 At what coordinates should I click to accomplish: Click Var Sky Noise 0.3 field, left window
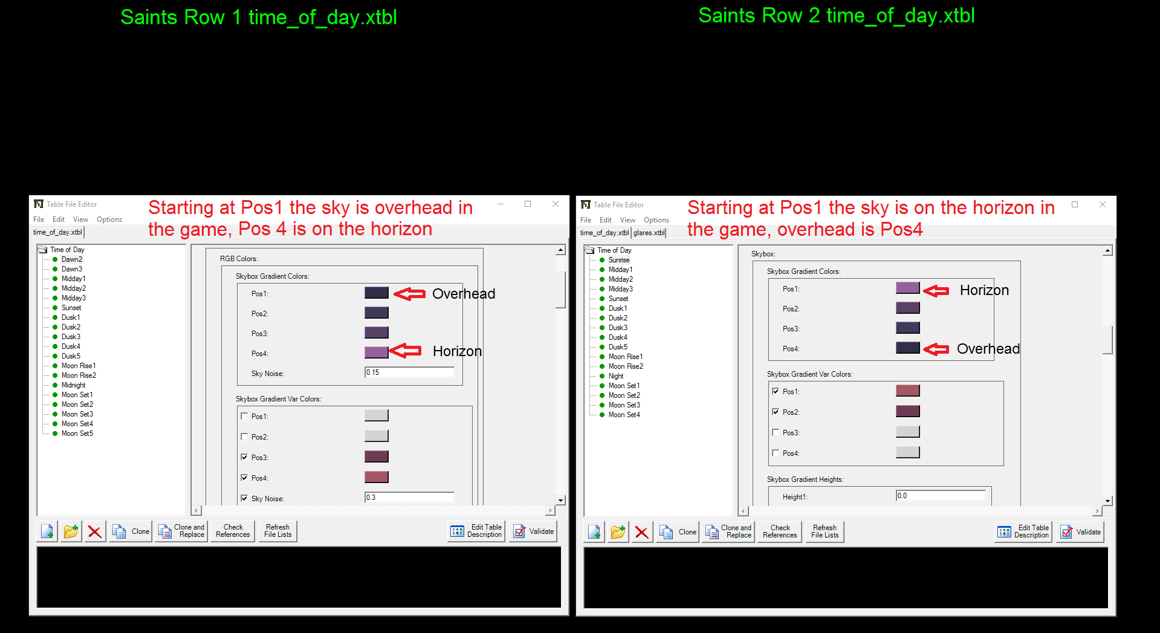pos(409,498)
